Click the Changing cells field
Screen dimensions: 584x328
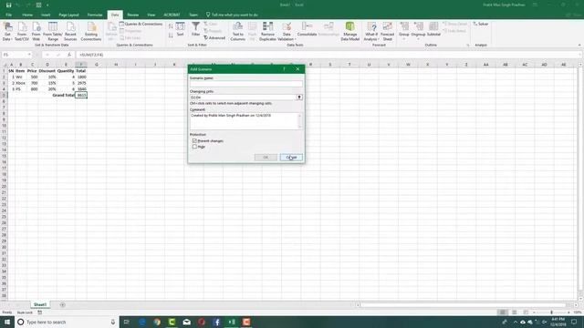pos(243,97)
